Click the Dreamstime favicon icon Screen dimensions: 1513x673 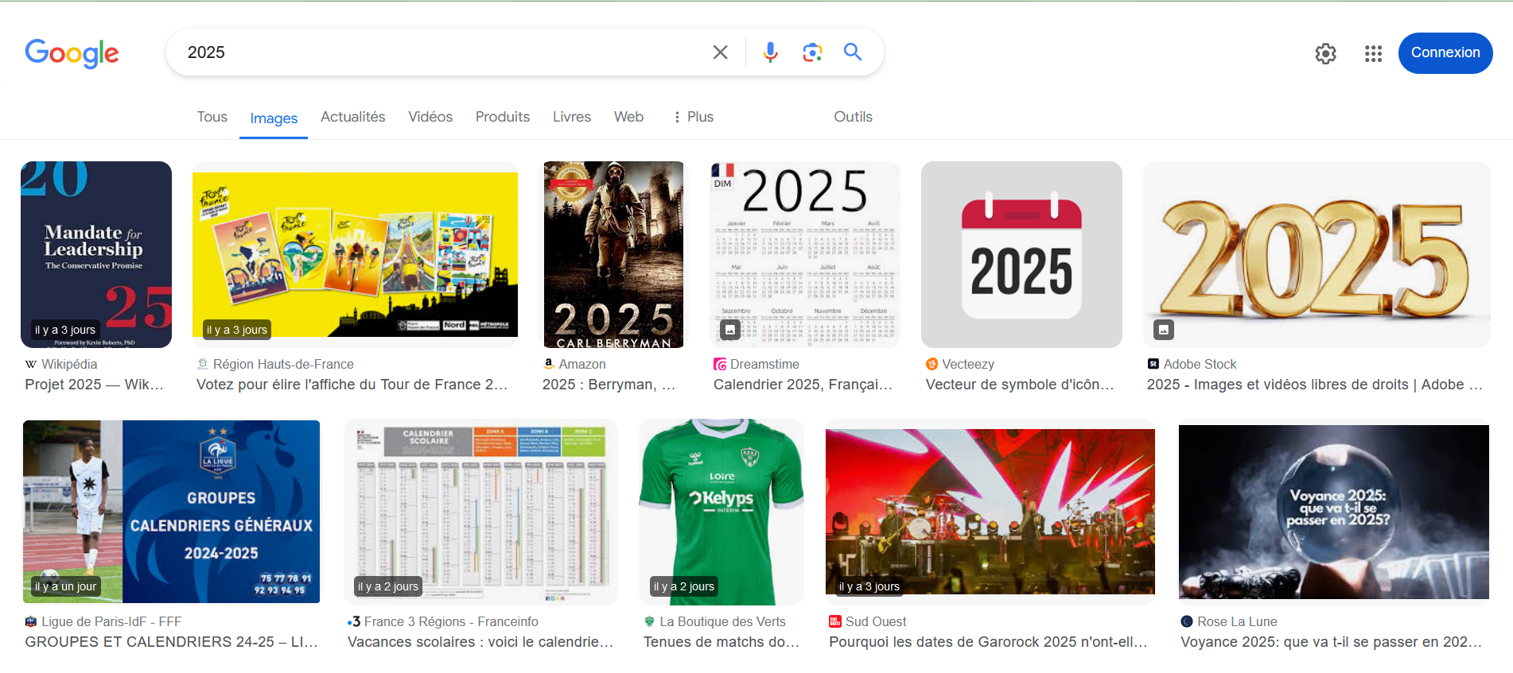click(x=720, y=364)
